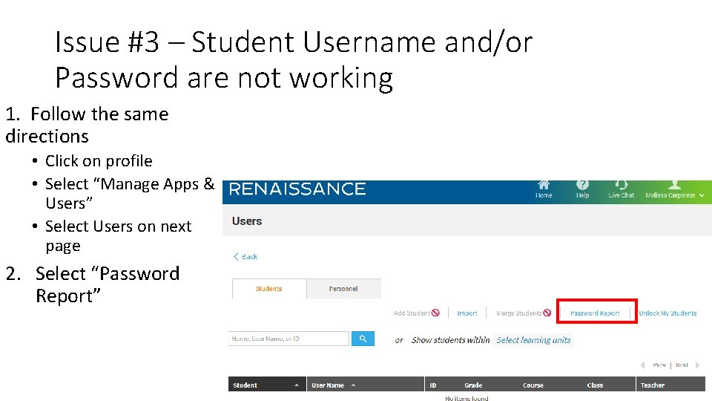Click the Add Student option
Viewport: 712px width, 401px height.
click(416, 313)
